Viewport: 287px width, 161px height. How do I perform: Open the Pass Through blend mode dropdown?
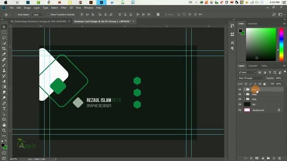251,78
